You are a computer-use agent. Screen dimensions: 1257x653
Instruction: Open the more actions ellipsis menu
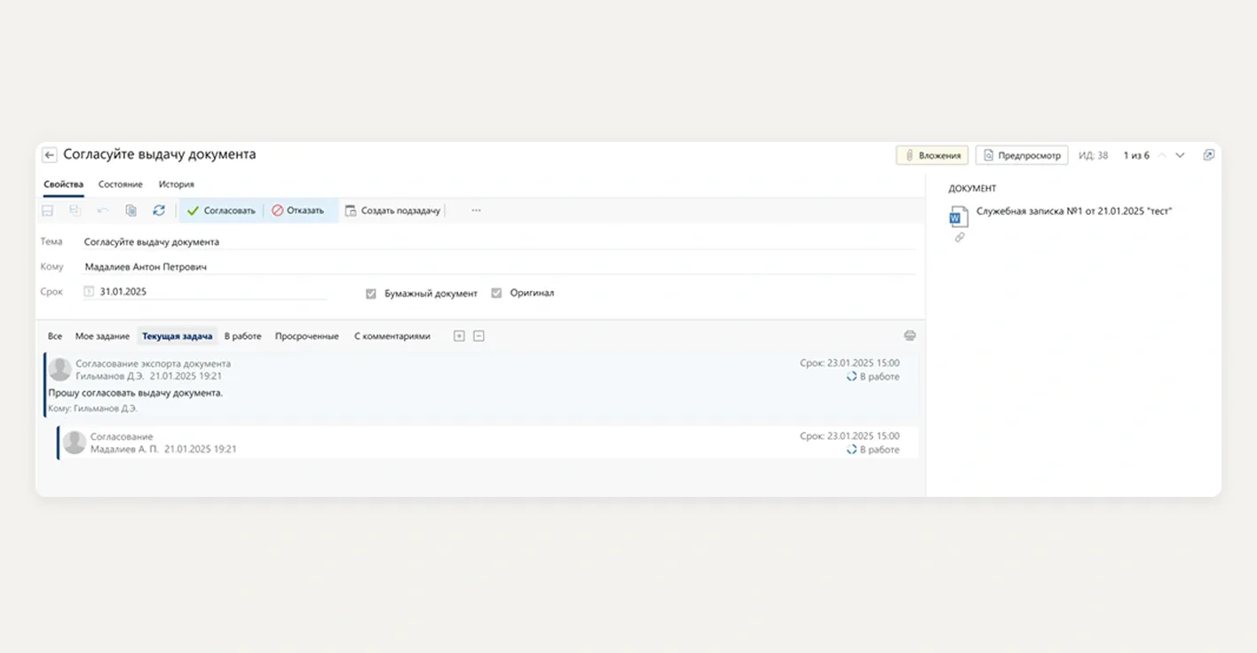[x=476, y=210]
